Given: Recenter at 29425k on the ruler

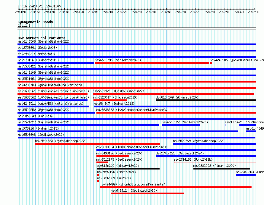Looking at the screenshot, I should point(166,12).
